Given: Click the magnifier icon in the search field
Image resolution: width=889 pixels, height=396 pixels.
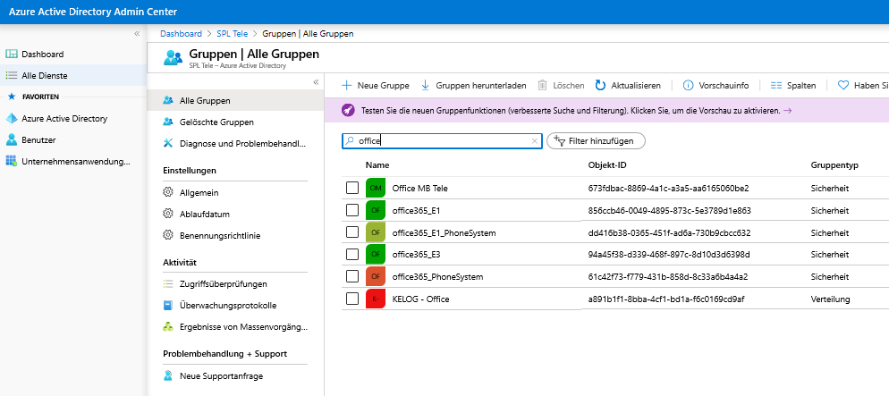Looking at the screenshot, I should [x=350, y=141].
